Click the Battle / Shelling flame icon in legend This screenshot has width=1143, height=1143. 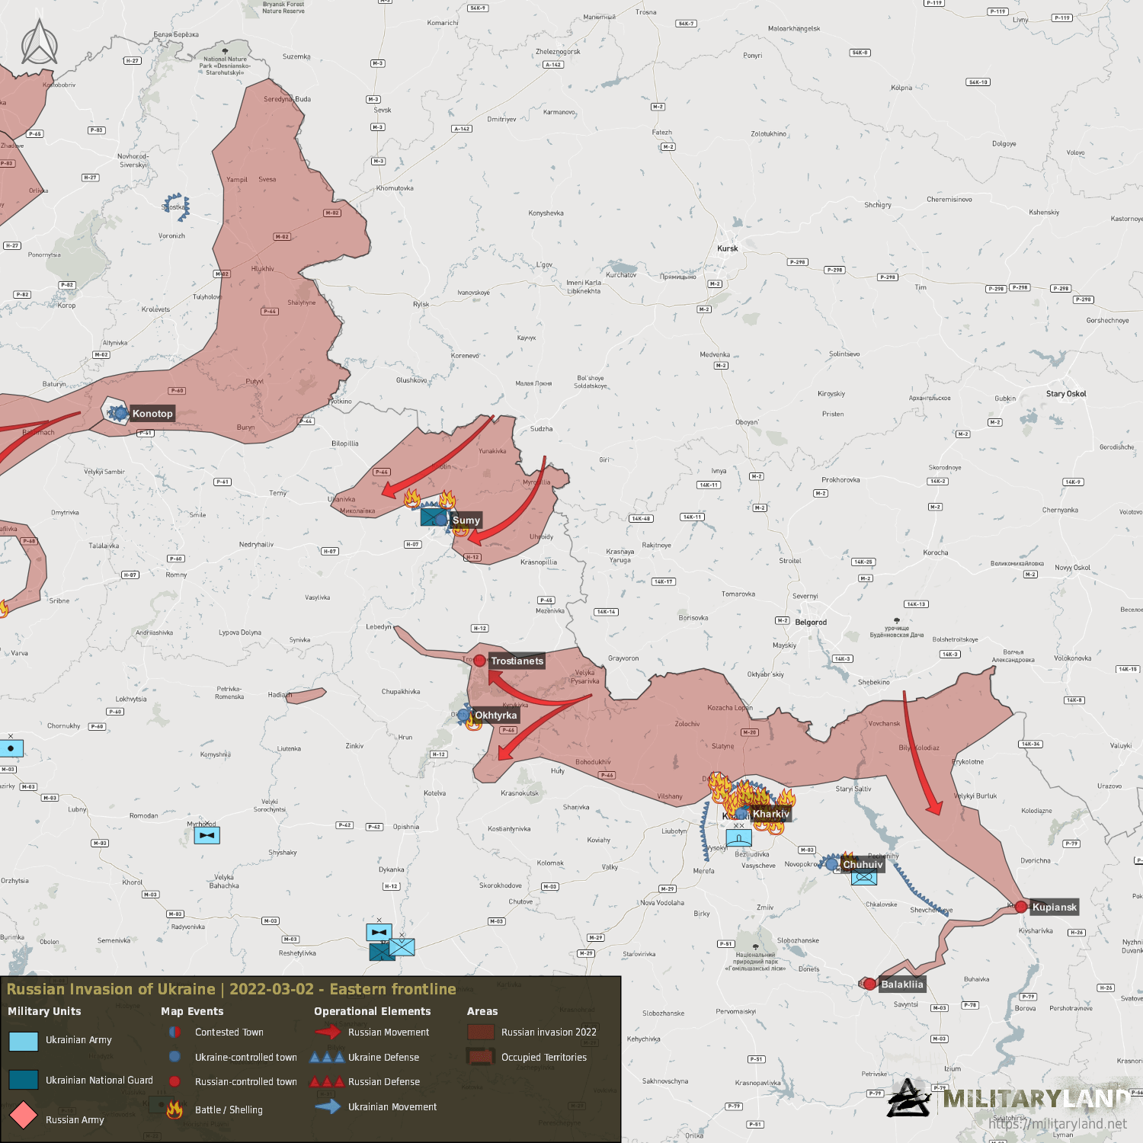point(174,1109)
